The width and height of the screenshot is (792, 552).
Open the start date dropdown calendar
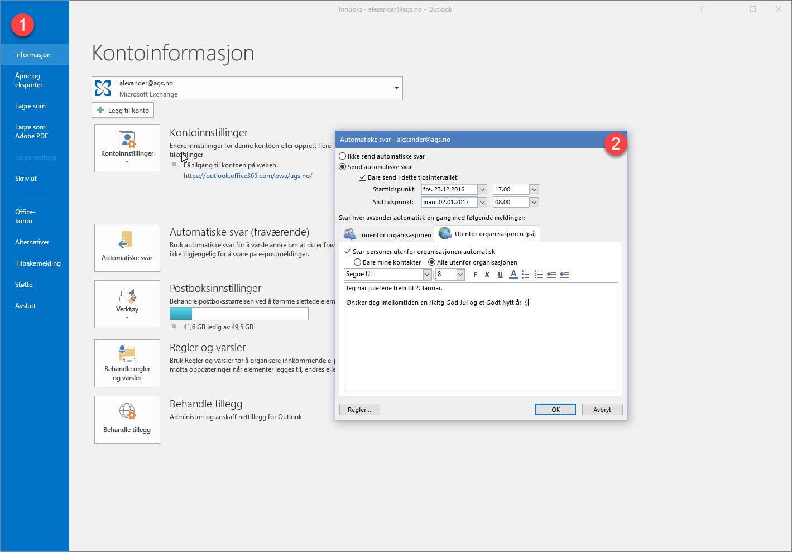(482, 189)
